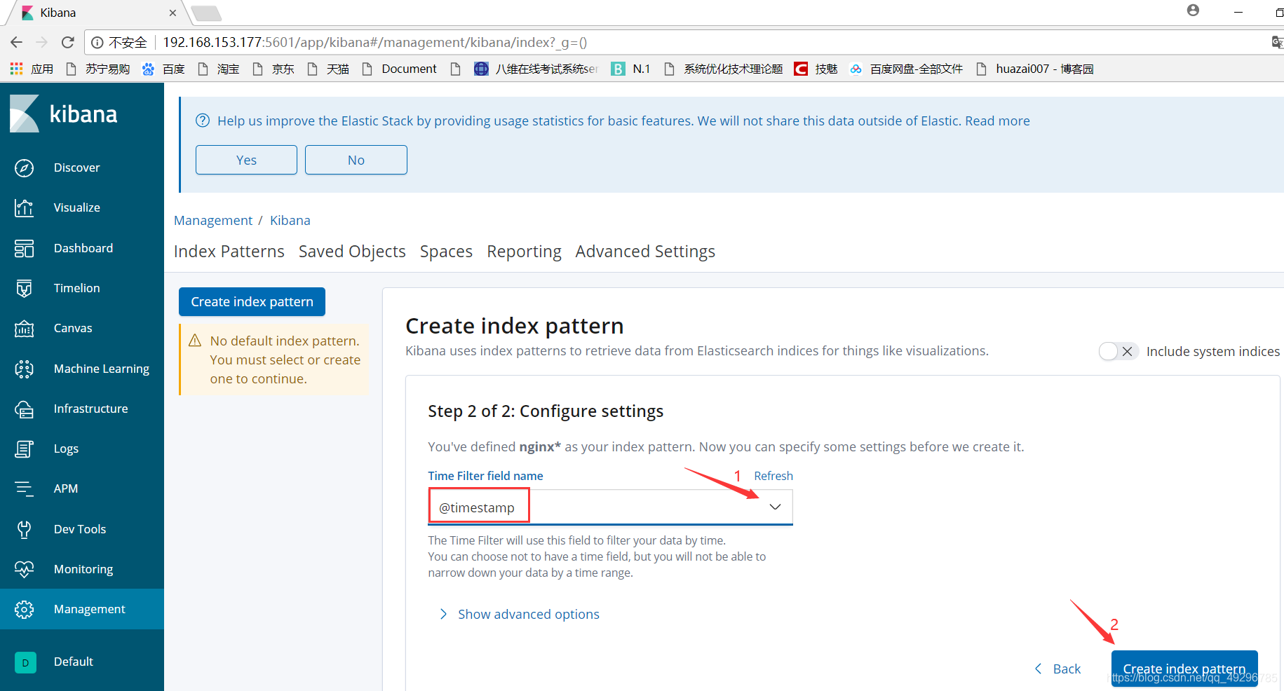1284x691 pixels.
Task: Open Discover compass icon
Action: pyautogui.click(x=25, y=168)
